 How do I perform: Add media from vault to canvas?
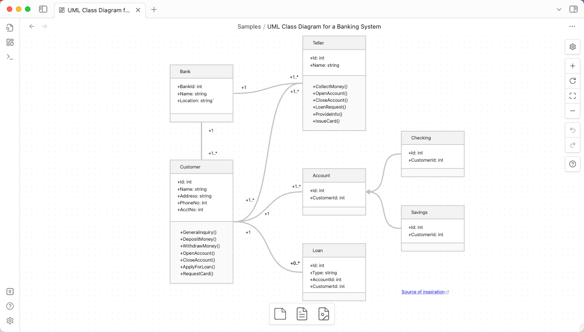tap(324, 314)
